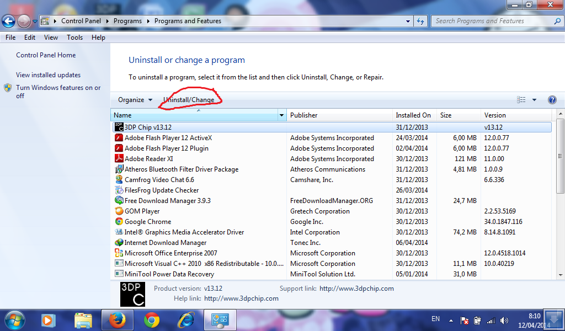Click the Free Download Manager icon
This screenshot has width=565, height=331.
click(x=119, y=200)
